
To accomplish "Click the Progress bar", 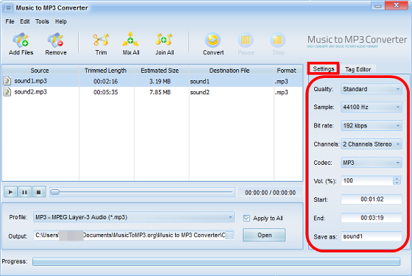I will pyautogui.click(x=216, y=261).
